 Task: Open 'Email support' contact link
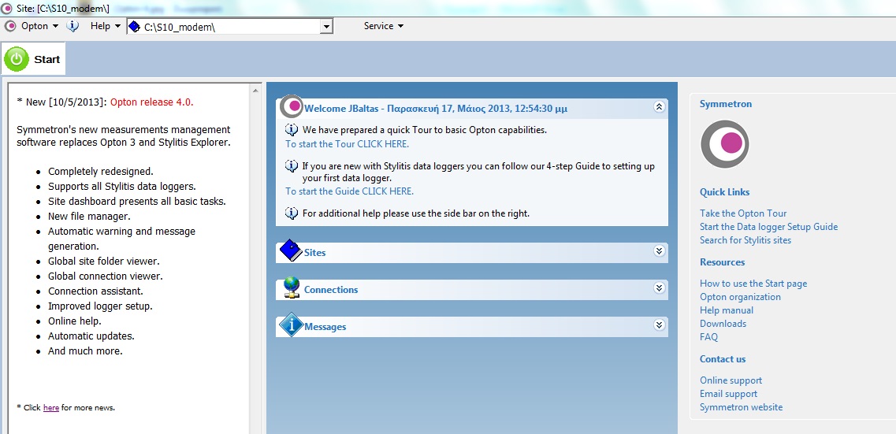(729, 394)
